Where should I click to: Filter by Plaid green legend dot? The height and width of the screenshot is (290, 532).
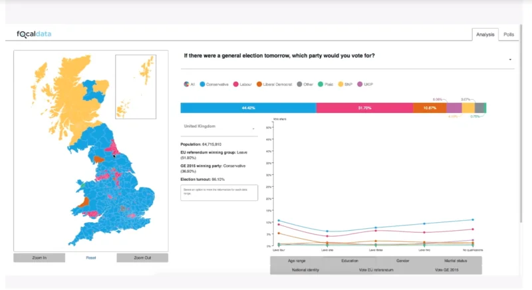click(321, 84)
